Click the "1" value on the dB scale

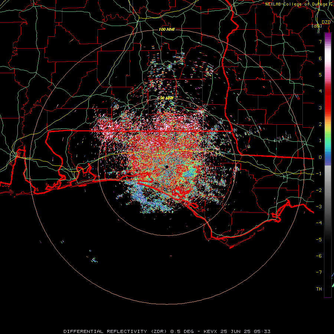320,141
